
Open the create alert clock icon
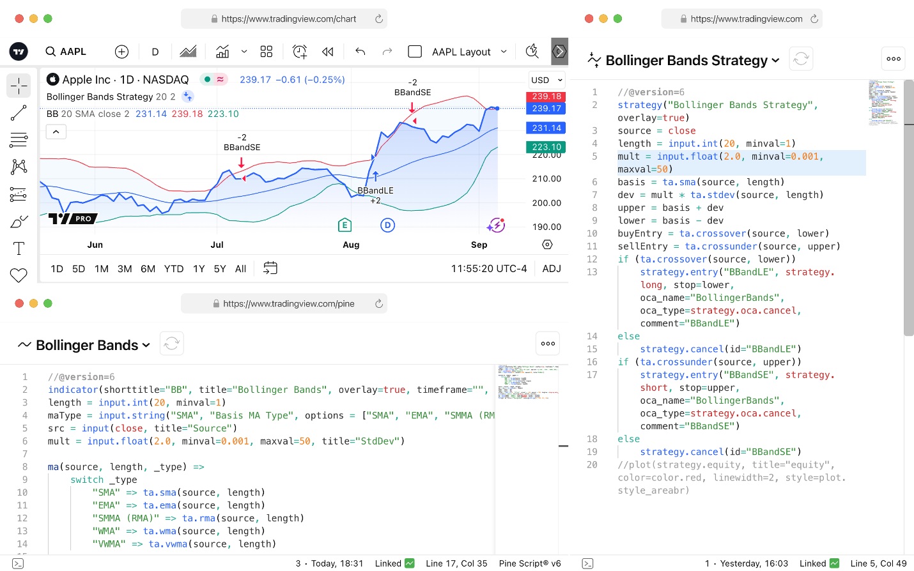click(x=300, y=52)
